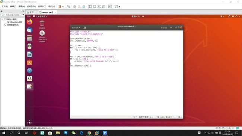
Task: Close the Ubuntu 64 位 tab
Action: 55,12
